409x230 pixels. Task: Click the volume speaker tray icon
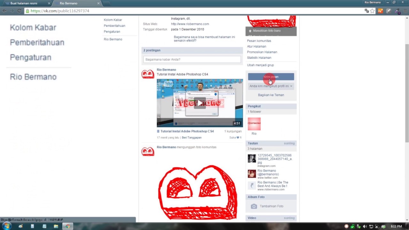tap(365, 226)
